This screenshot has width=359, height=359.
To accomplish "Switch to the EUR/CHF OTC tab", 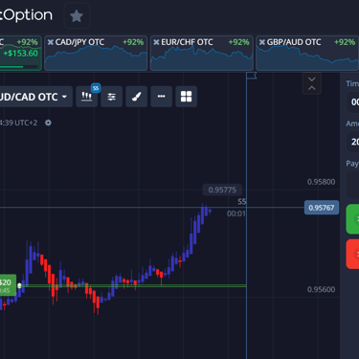I will (x=202, y=53).
